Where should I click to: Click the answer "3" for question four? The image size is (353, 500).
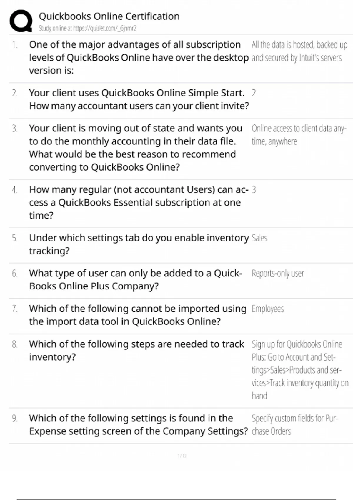click(x=254, y=190)
